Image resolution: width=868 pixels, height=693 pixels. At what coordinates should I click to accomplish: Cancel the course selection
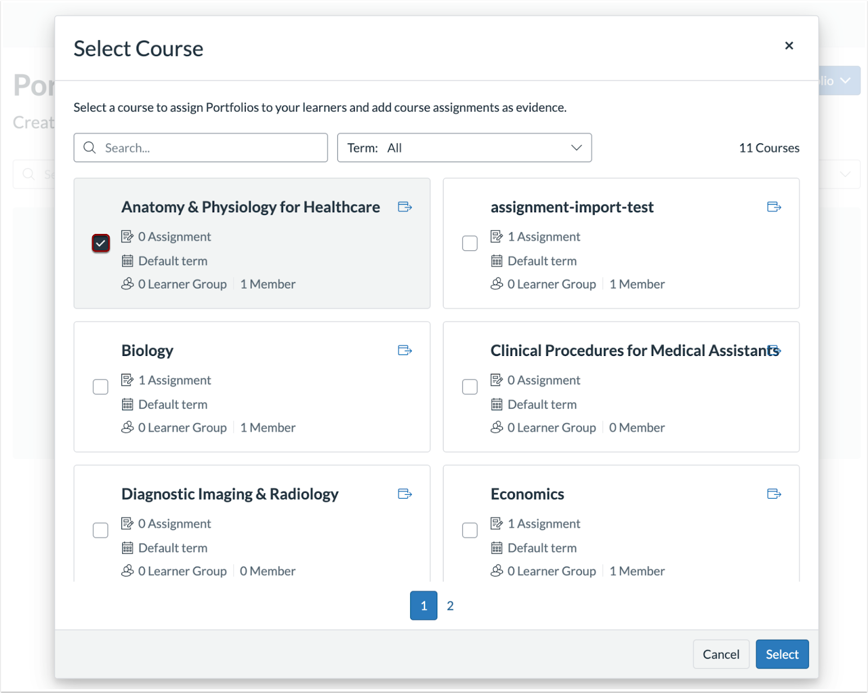[x=721, y=654]
